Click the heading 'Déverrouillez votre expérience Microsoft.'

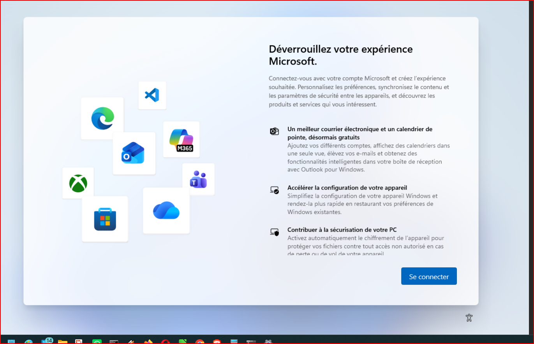341,55
